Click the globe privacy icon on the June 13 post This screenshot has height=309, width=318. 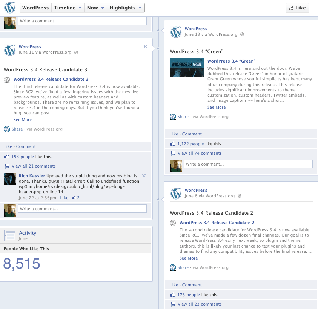[x=242, y=34]
